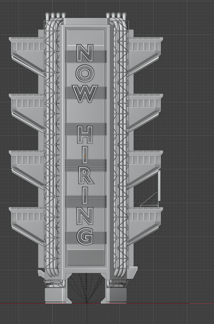This screenshot has height=324, width=214.
Task: Select the letter O on the sign
Action: point(85,74)
